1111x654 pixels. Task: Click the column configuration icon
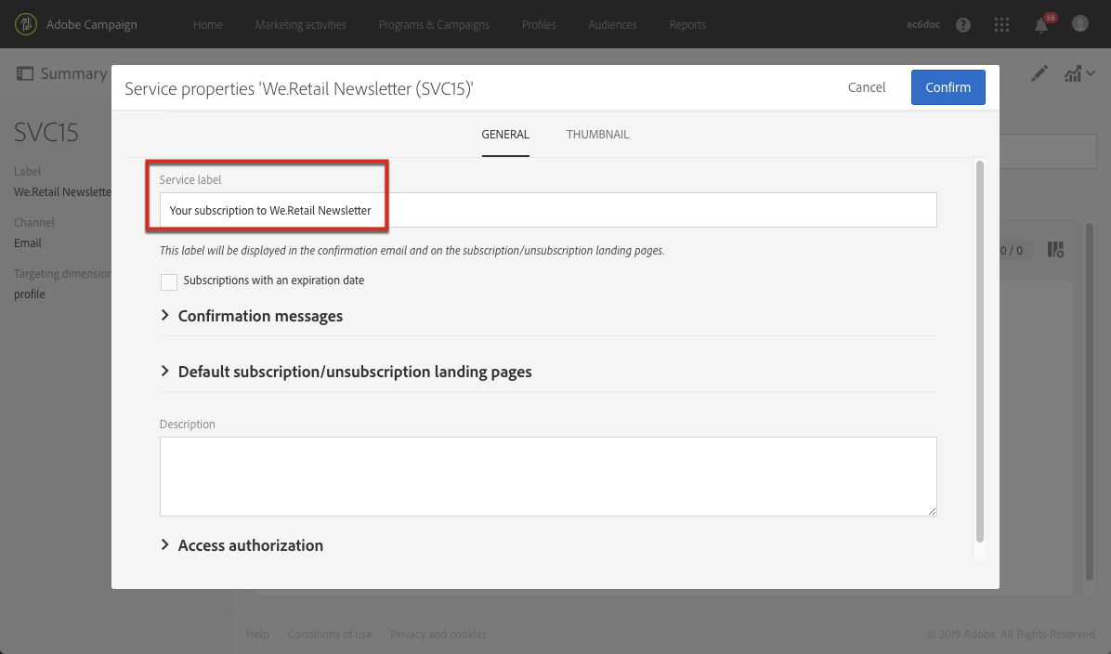(1056, 249)
